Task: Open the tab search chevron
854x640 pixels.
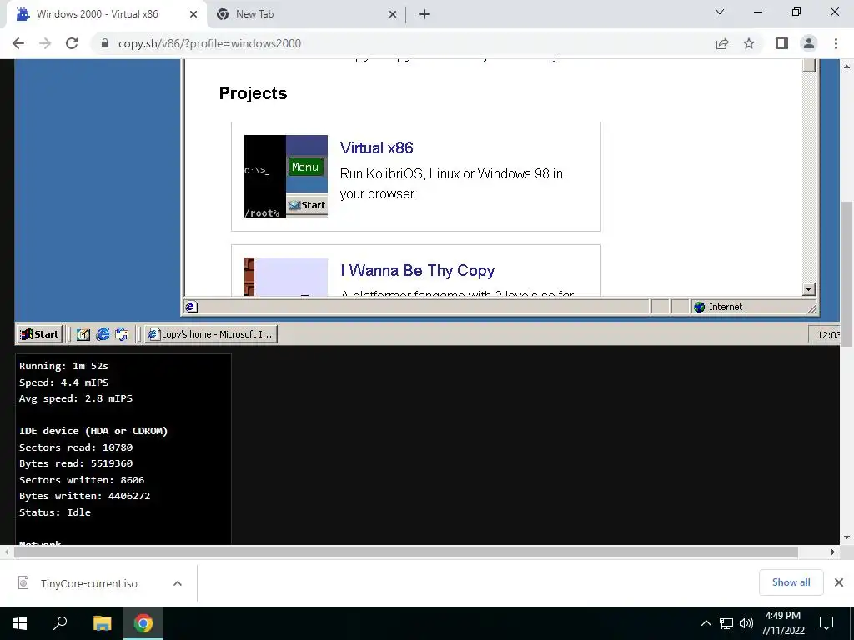Action: 720,12
